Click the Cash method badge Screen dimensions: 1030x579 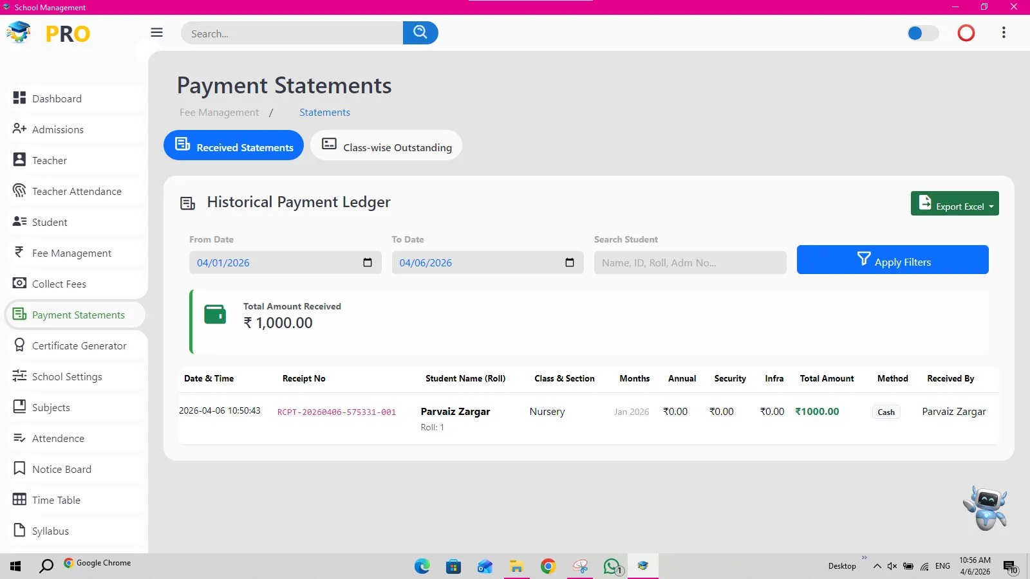pos(886,412)
